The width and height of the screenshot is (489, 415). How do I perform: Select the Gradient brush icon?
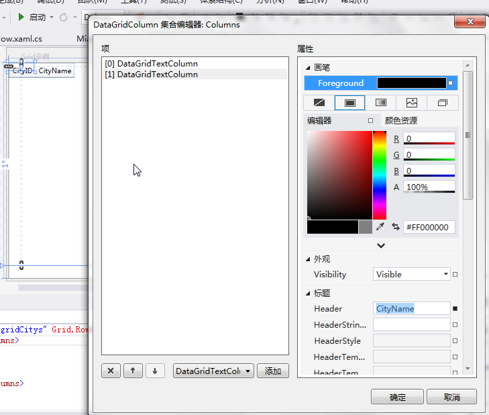click(x=381, y=103)
